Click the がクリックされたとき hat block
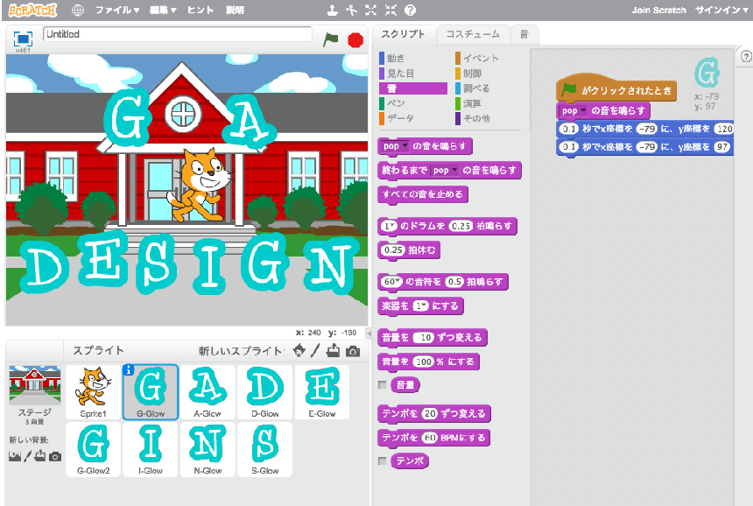 [616, 90]
